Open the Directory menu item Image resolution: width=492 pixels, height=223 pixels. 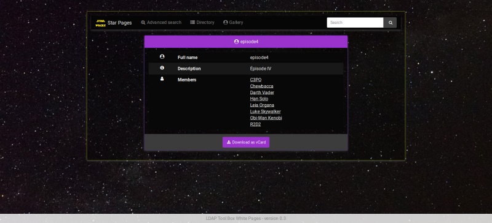coord(202,23)
